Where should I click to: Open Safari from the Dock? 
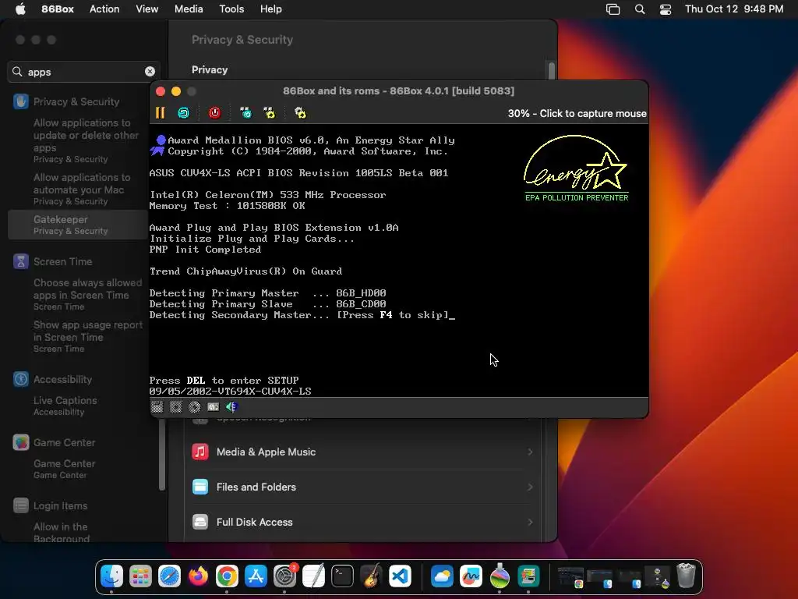point(169,576)
